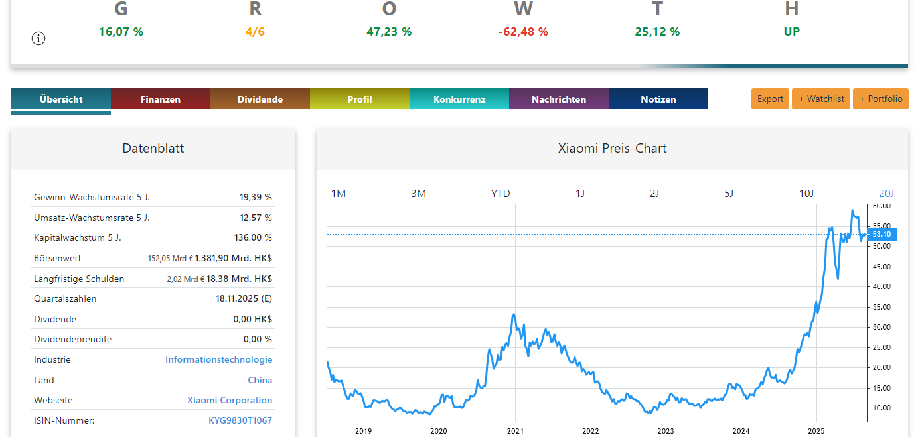Screen dimensions: 918x437
Task: Switch to the Notizen tab
Action: click(658, 99)
